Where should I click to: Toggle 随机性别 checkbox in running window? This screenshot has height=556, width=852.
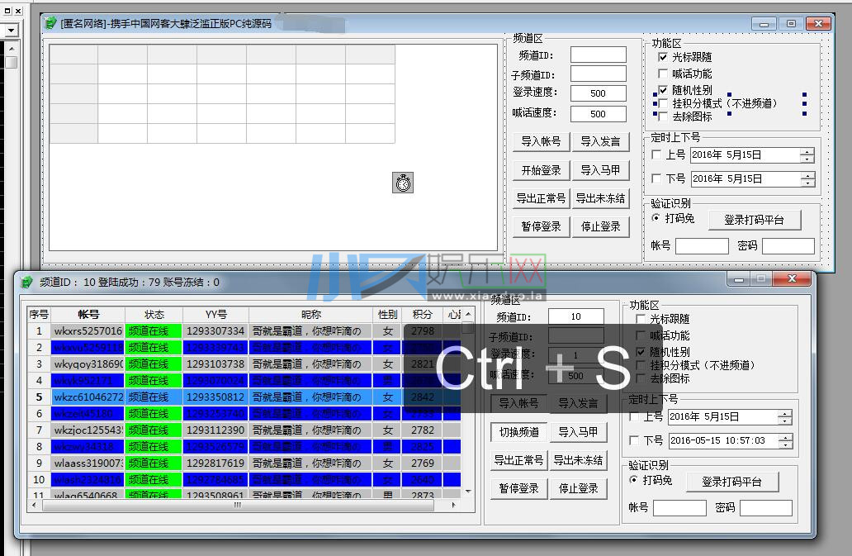pos(641,352)
